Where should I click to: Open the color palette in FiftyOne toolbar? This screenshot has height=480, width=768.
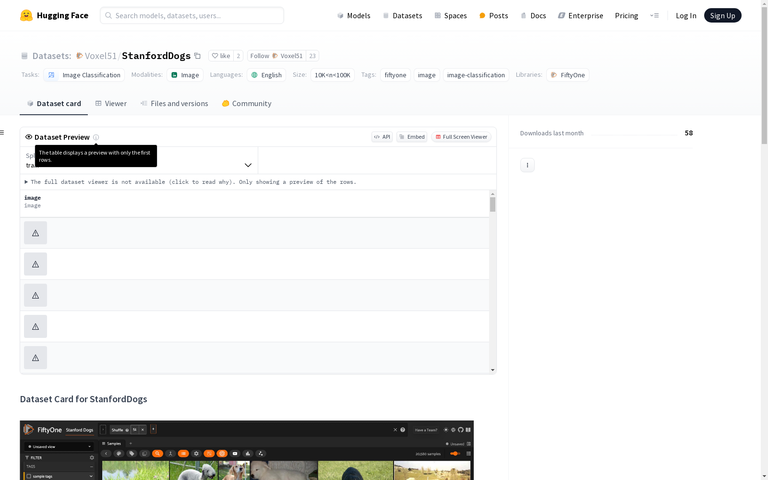(x=119, y=453)
